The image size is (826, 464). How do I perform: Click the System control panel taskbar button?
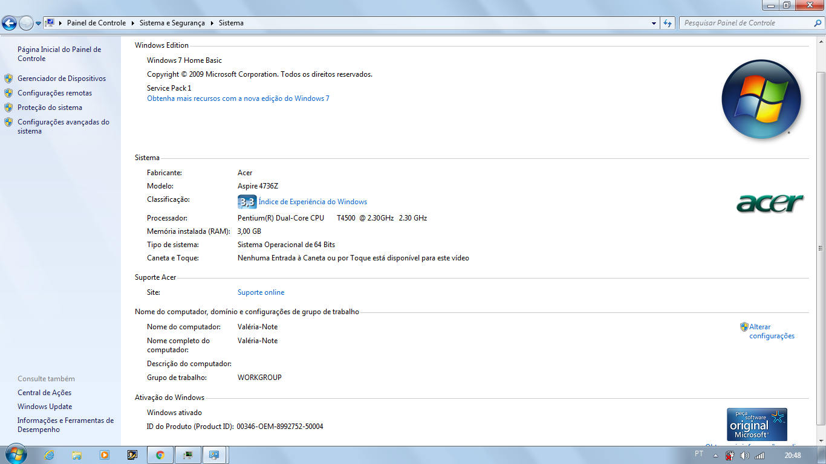coord(214,455)
